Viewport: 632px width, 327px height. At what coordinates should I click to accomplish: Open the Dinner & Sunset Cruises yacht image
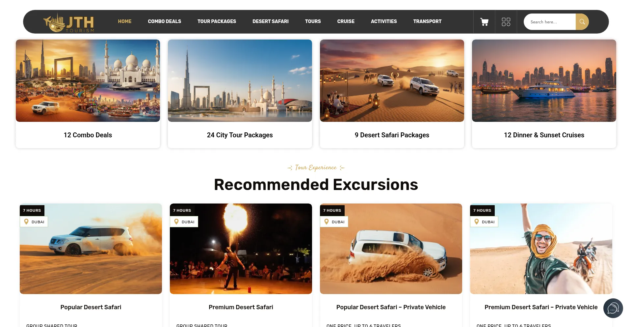[x=544, y=81]
